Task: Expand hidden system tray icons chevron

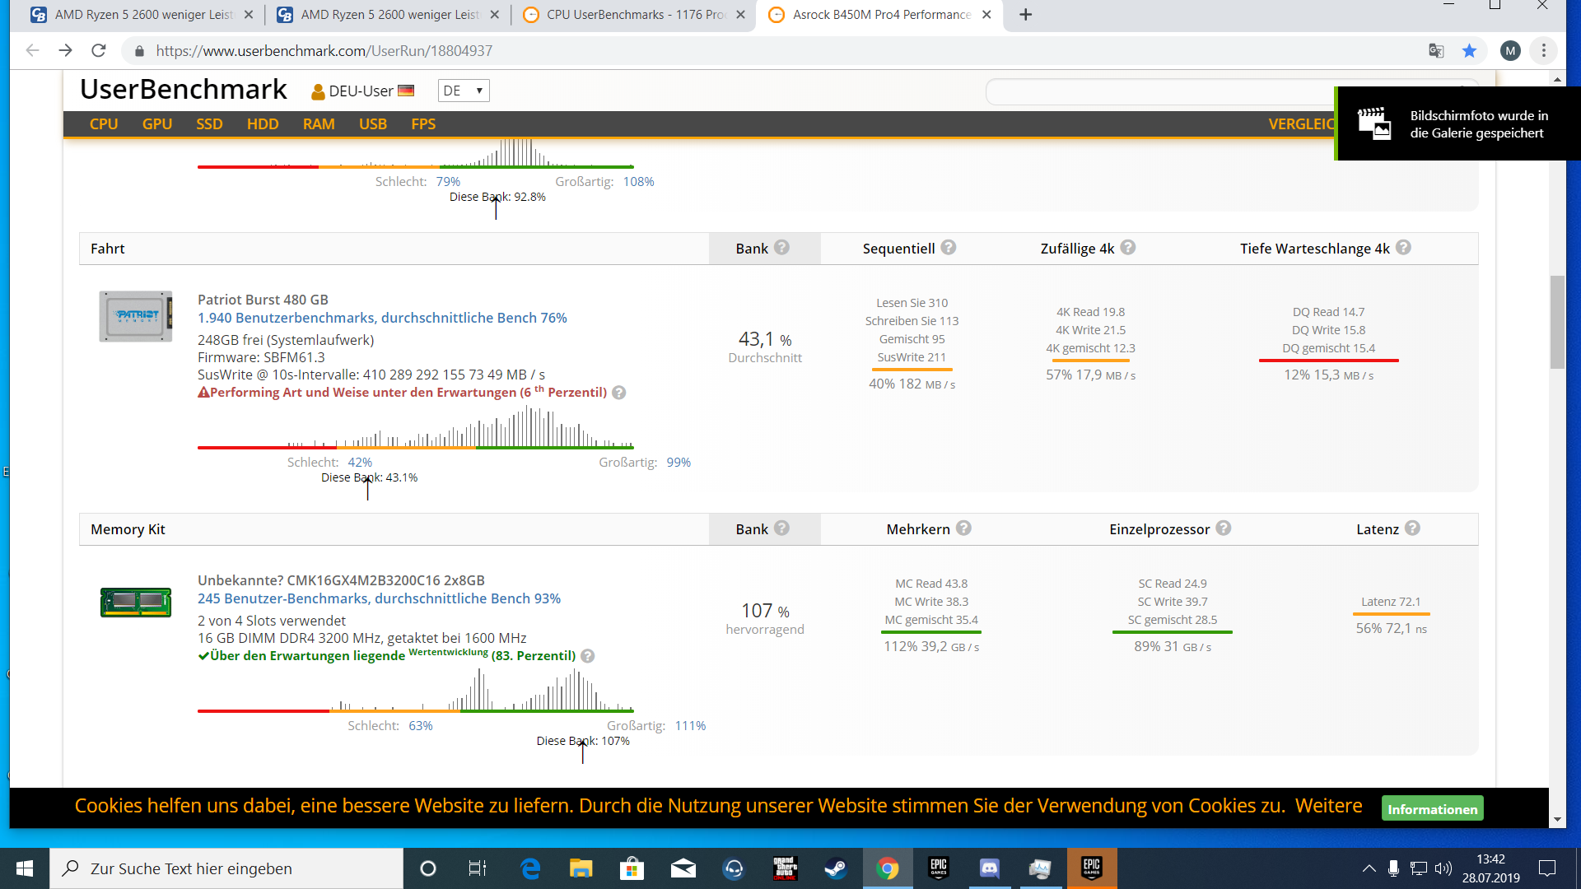Action: coord(1369,868)
